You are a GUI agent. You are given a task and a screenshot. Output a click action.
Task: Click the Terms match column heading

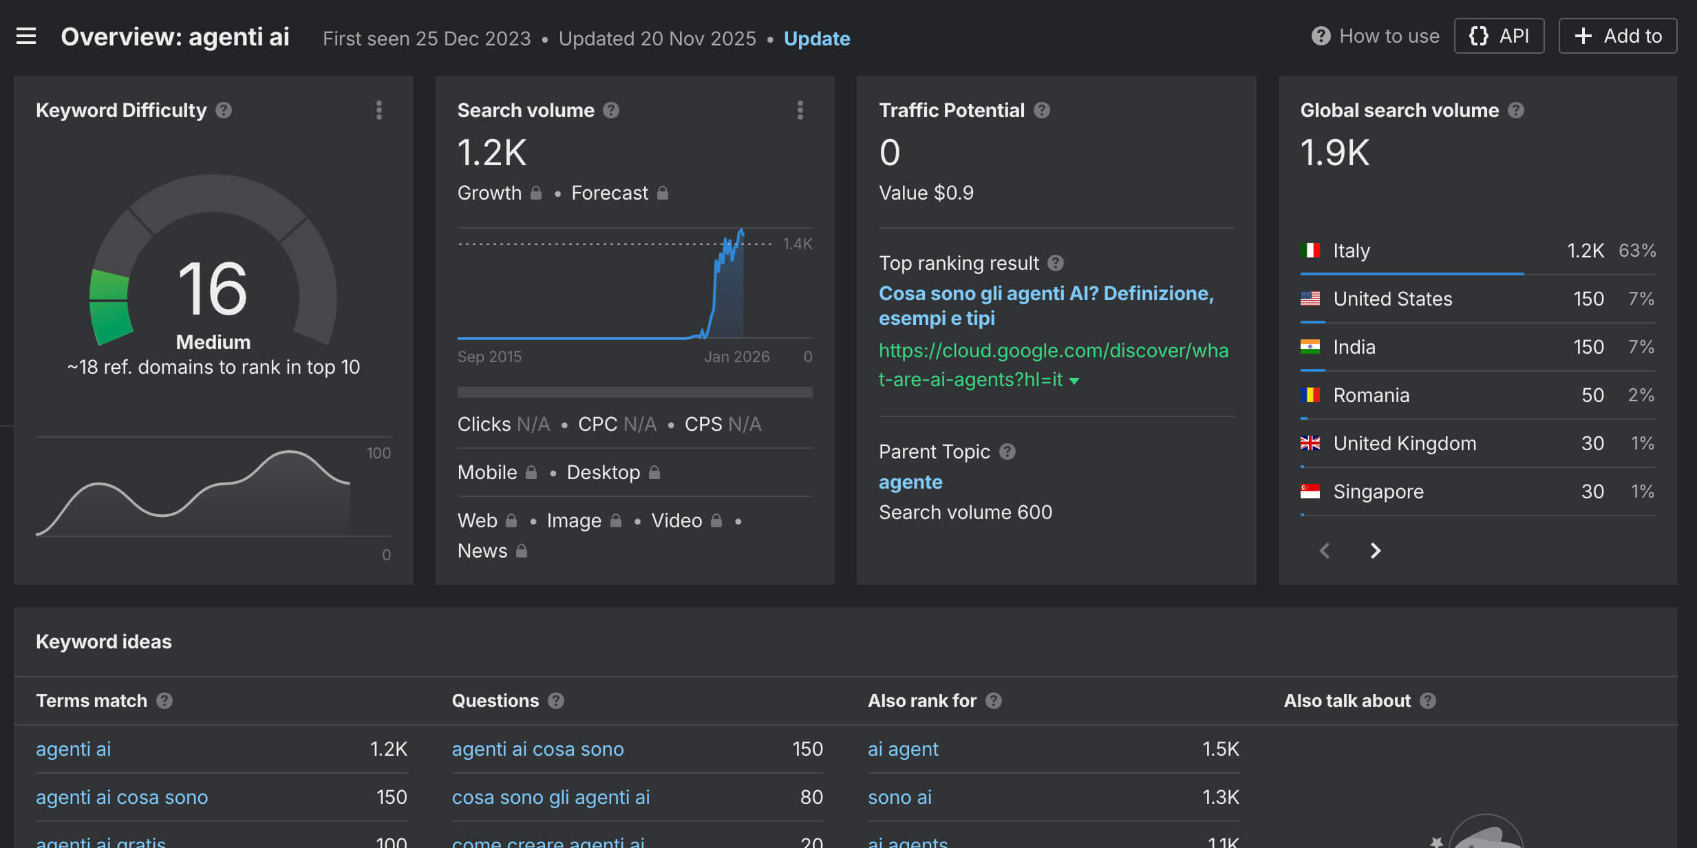[x=92, y=701]
